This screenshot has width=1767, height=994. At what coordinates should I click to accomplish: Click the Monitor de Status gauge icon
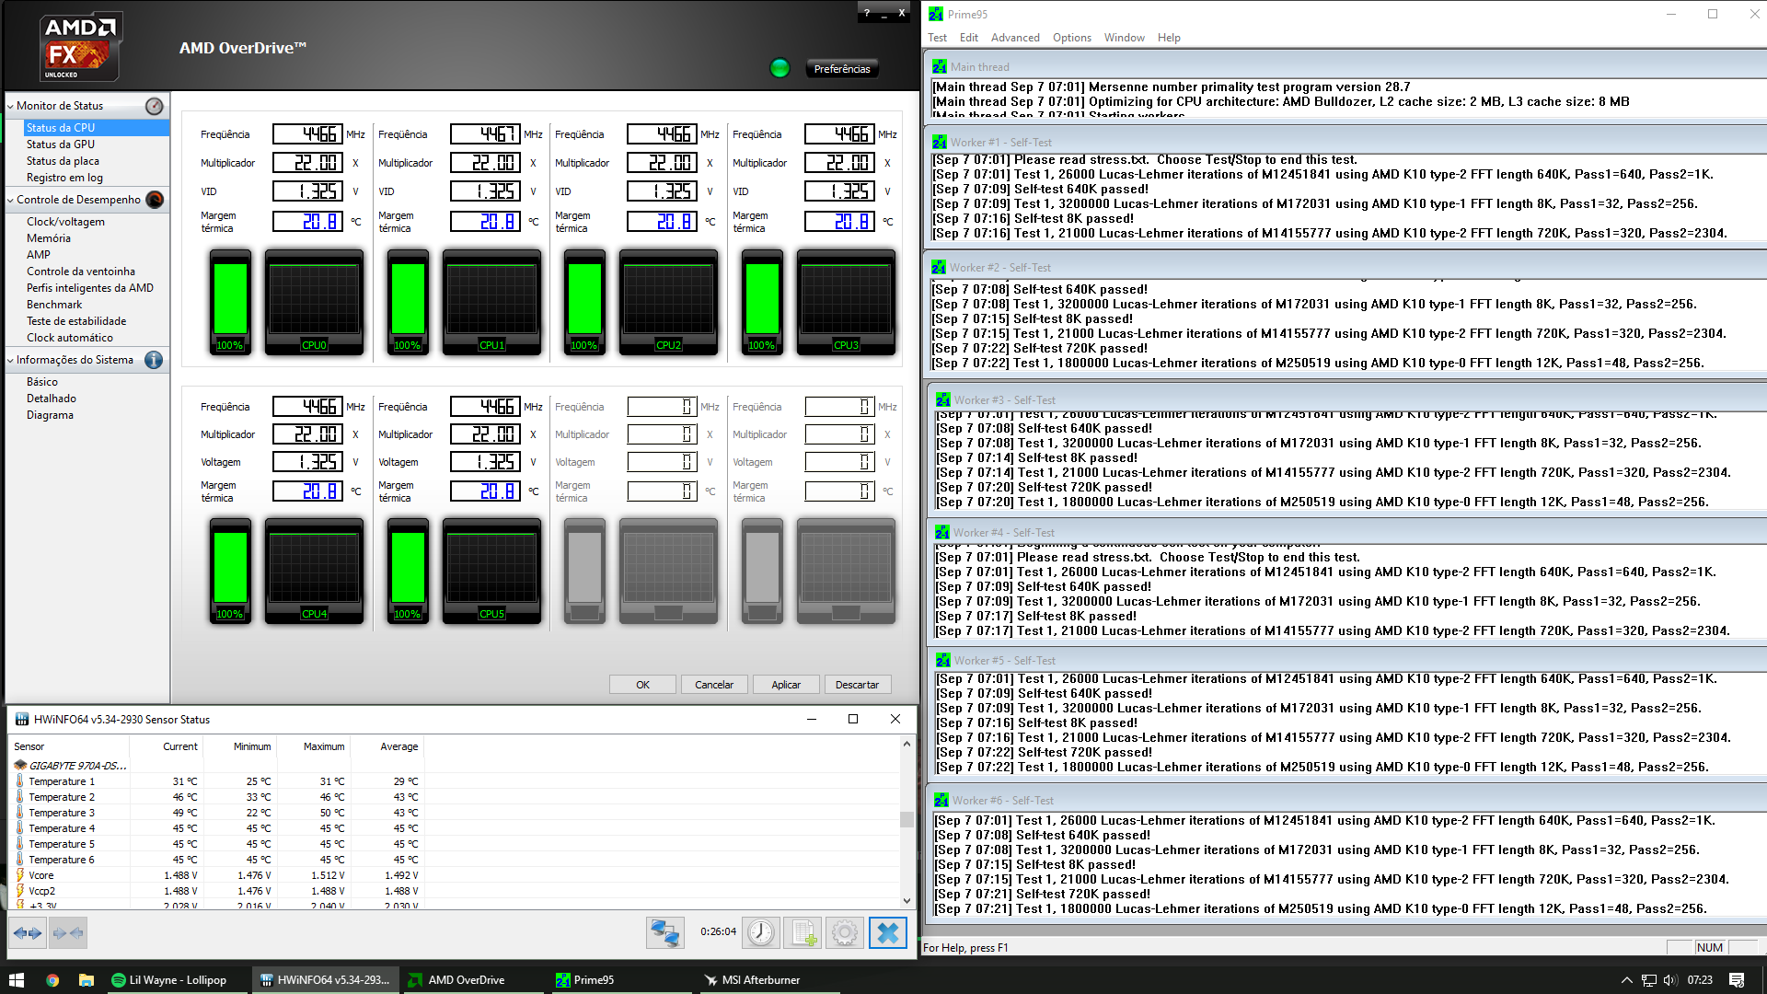click(155, 106)
